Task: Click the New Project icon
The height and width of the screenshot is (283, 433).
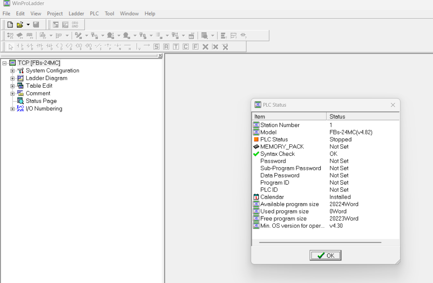Action: tap(10, 25)
